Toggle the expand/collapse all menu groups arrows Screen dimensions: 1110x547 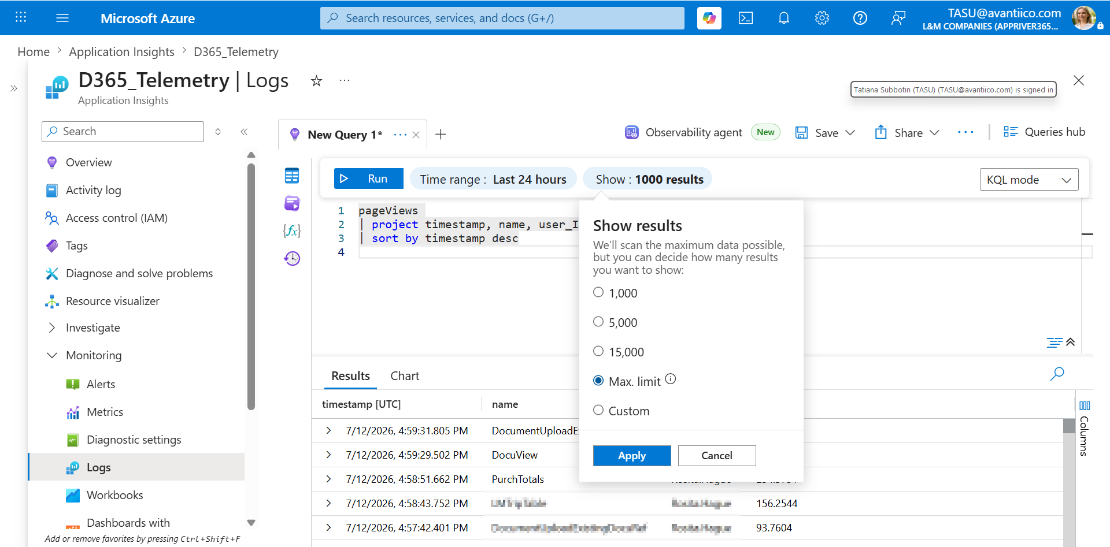pyautogui.click(x=218, y=132)
